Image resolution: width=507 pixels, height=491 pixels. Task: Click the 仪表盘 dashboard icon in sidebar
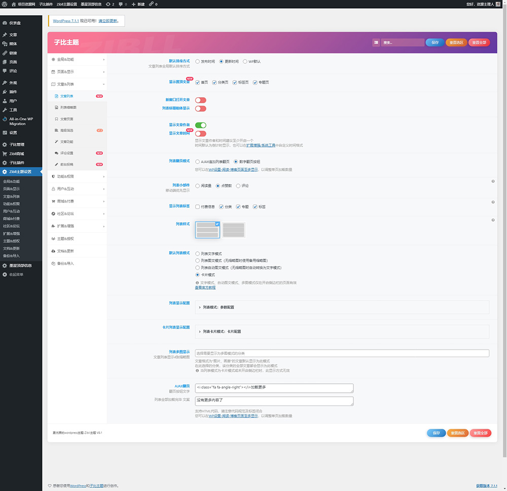[5, 23]
